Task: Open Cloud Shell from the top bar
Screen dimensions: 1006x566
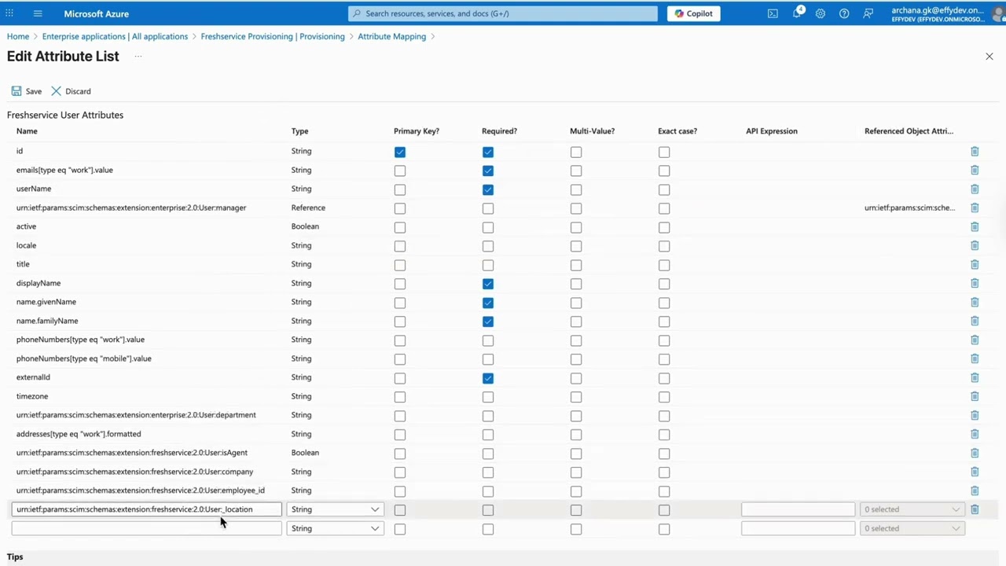Action: (x=773, y=13)
